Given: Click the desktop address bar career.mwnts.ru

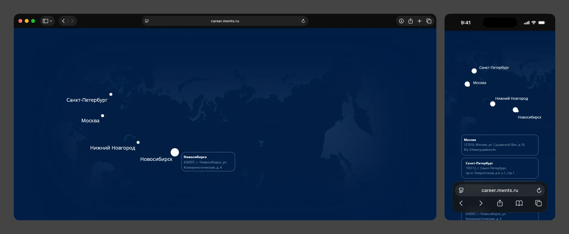Looking at the screenshot, I should pos(225,21).
